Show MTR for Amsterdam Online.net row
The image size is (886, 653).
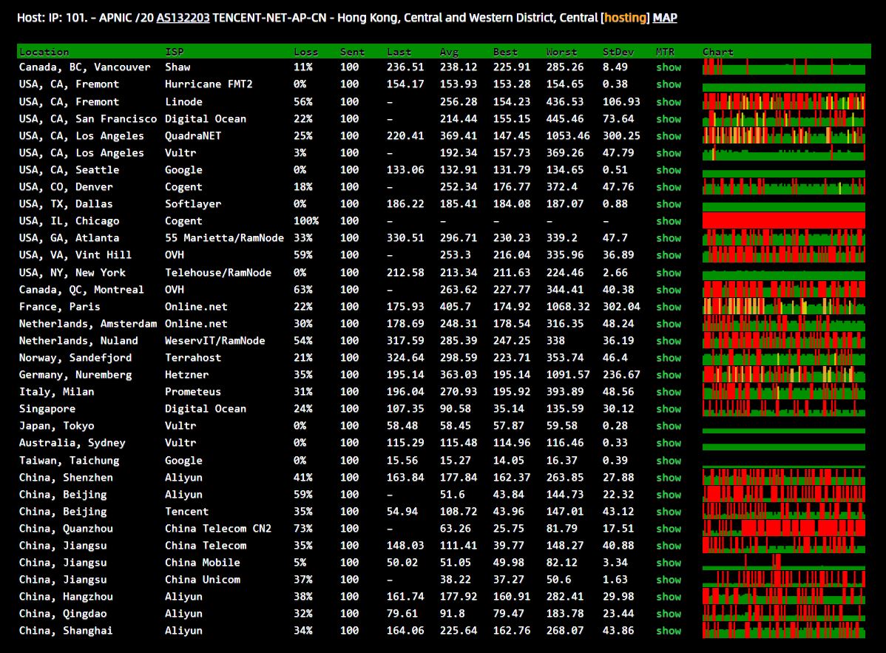point(669,323)
